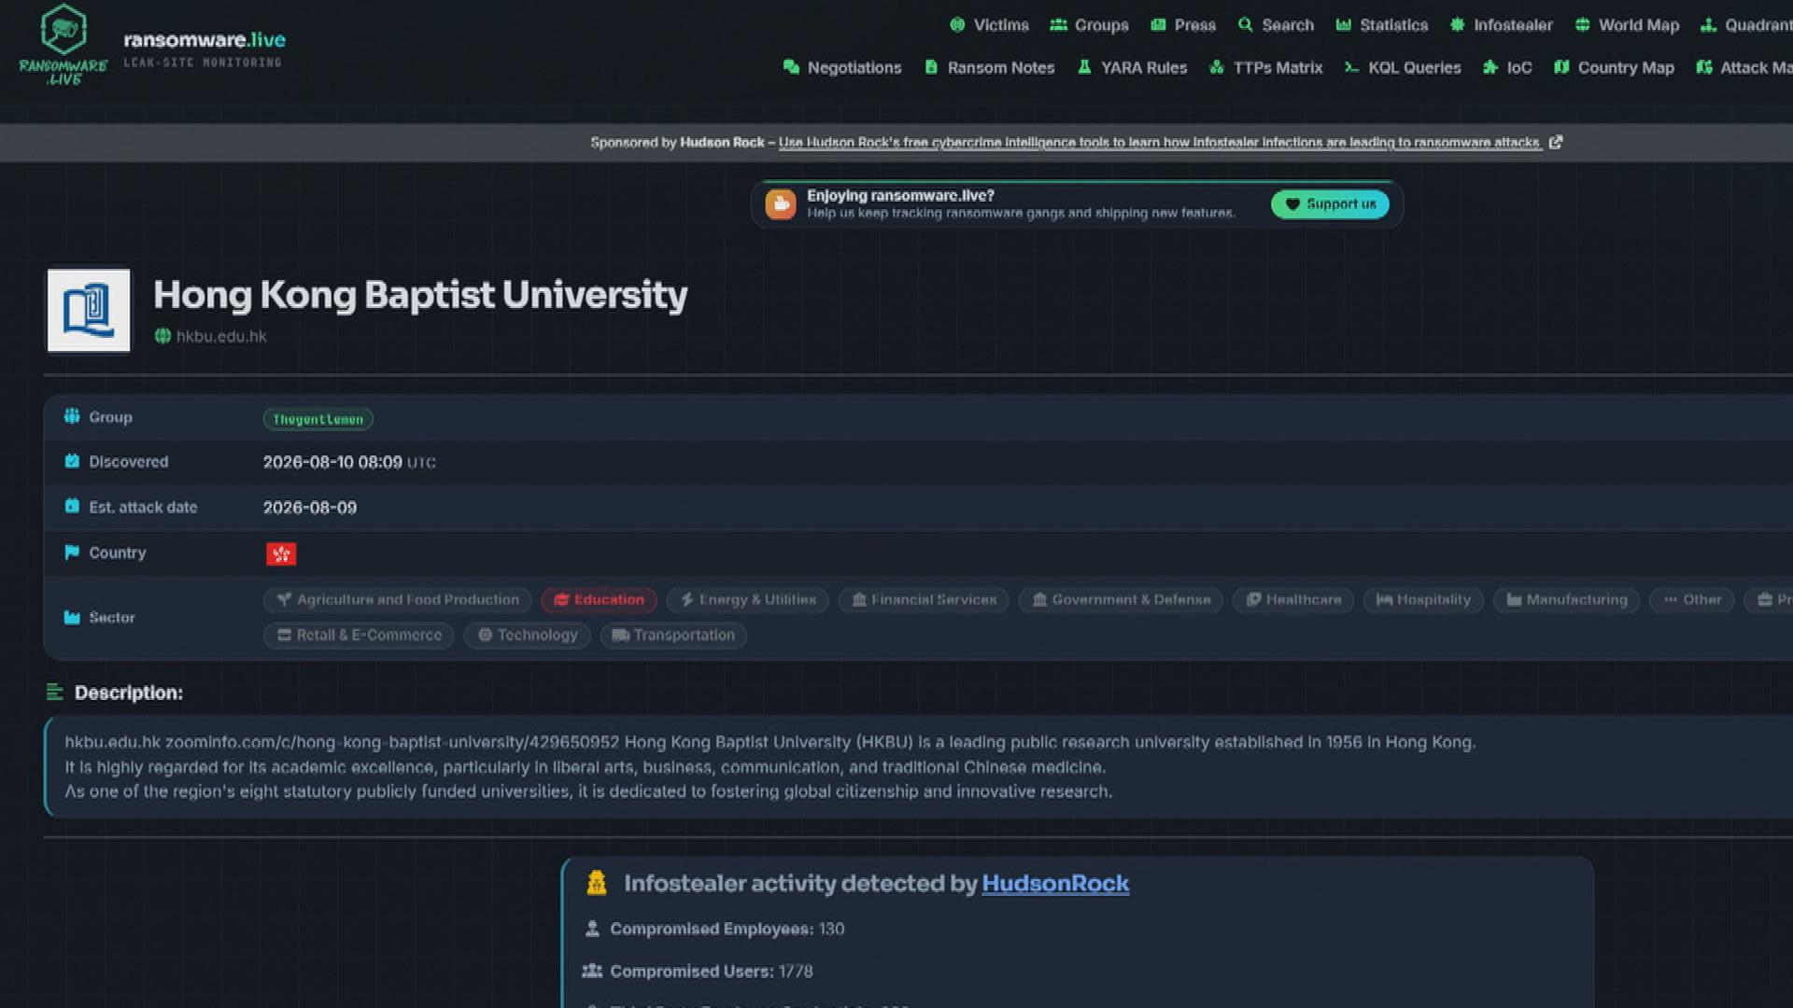Go to Ransom Notes
Screen dimensions: 1793x1008
[989, 67]
